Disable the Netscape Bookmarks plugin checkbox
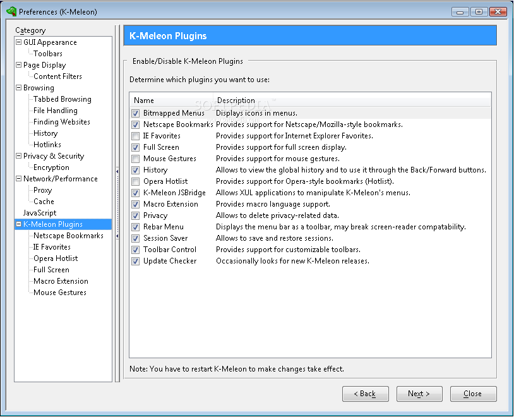The image size is (514, 417). (135, 124)
